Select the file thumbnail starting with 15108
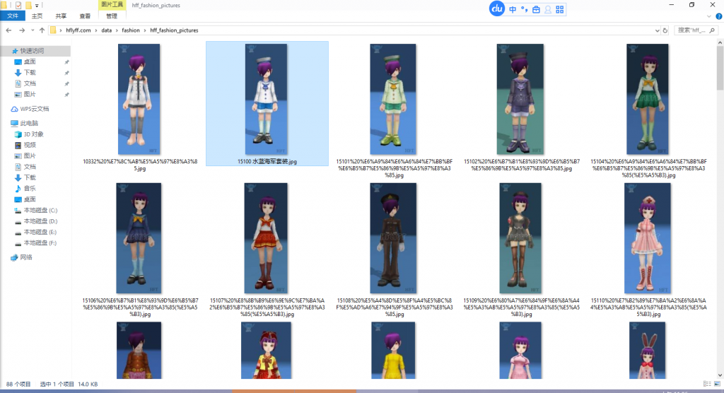 click(x=393, y=238)
